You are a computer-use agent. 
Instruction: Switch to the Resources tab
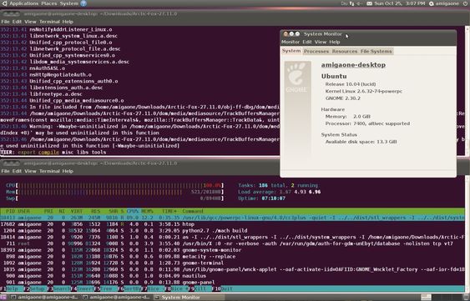(x=345, y=51)
